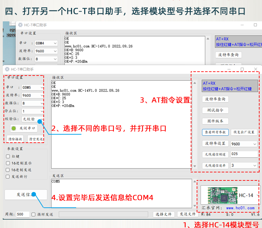This screenshot has width=262, height=228.
Task: Click the gear icon in the back HC-T window title
Action: (20, 25)
